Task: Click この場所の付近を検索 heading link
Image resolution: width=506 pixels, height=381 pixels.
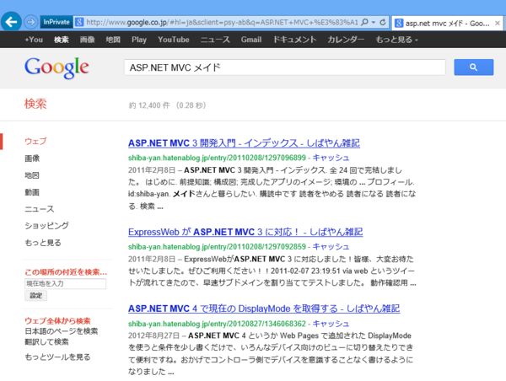Action: (66, 272)
